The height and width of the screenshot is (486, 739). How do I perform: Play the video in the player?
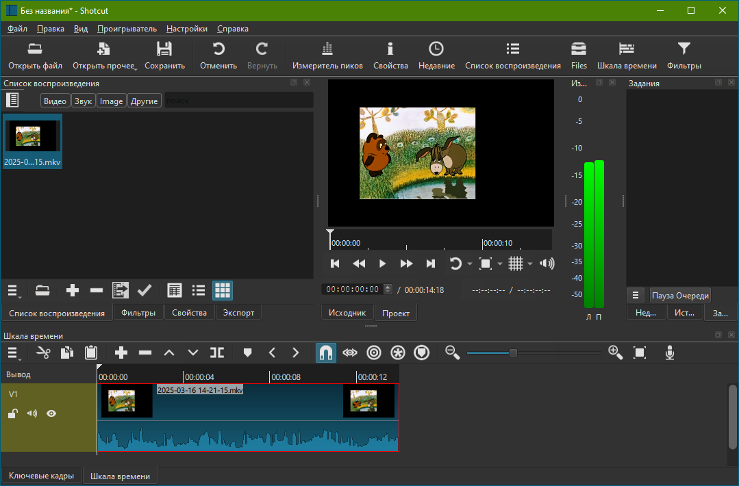(382, 264)
